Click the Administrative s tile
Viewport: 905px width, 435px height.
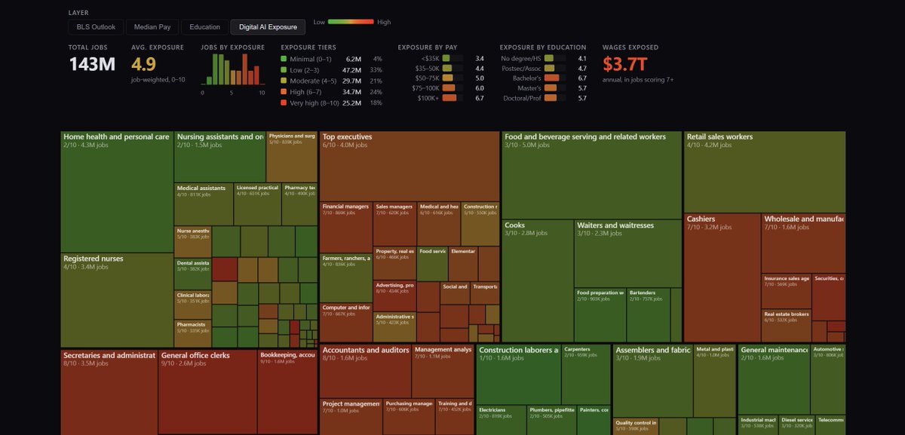tap(394, 327)
